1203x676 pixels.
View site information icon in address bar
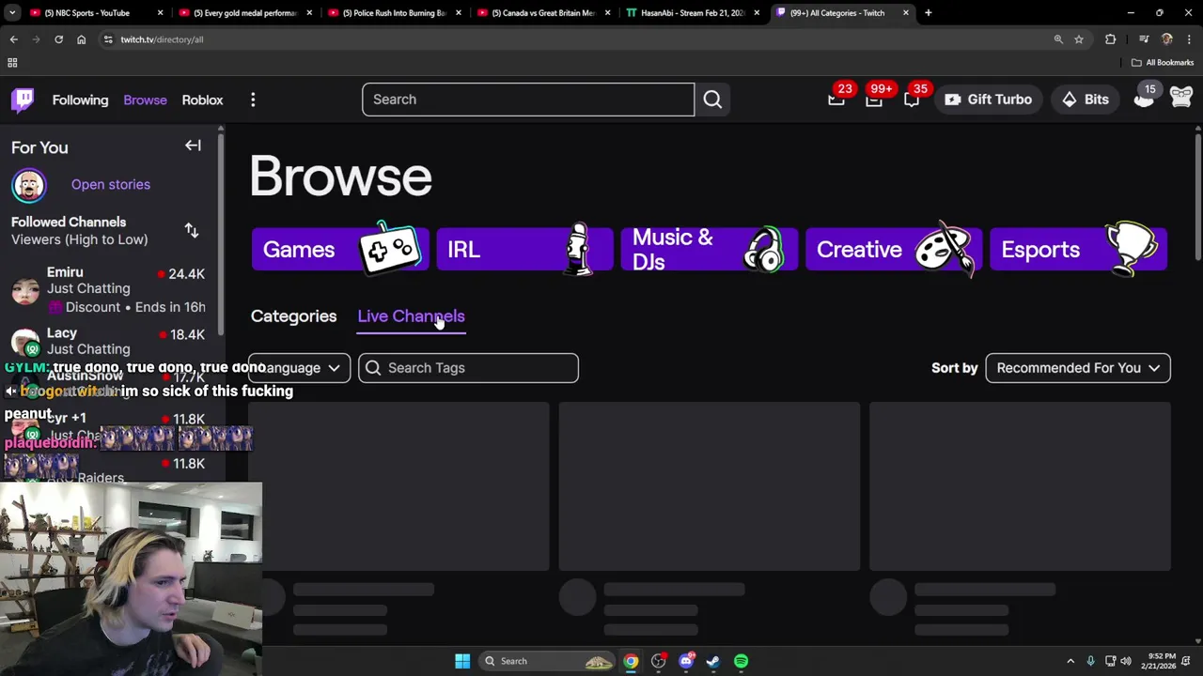point(108,39)
